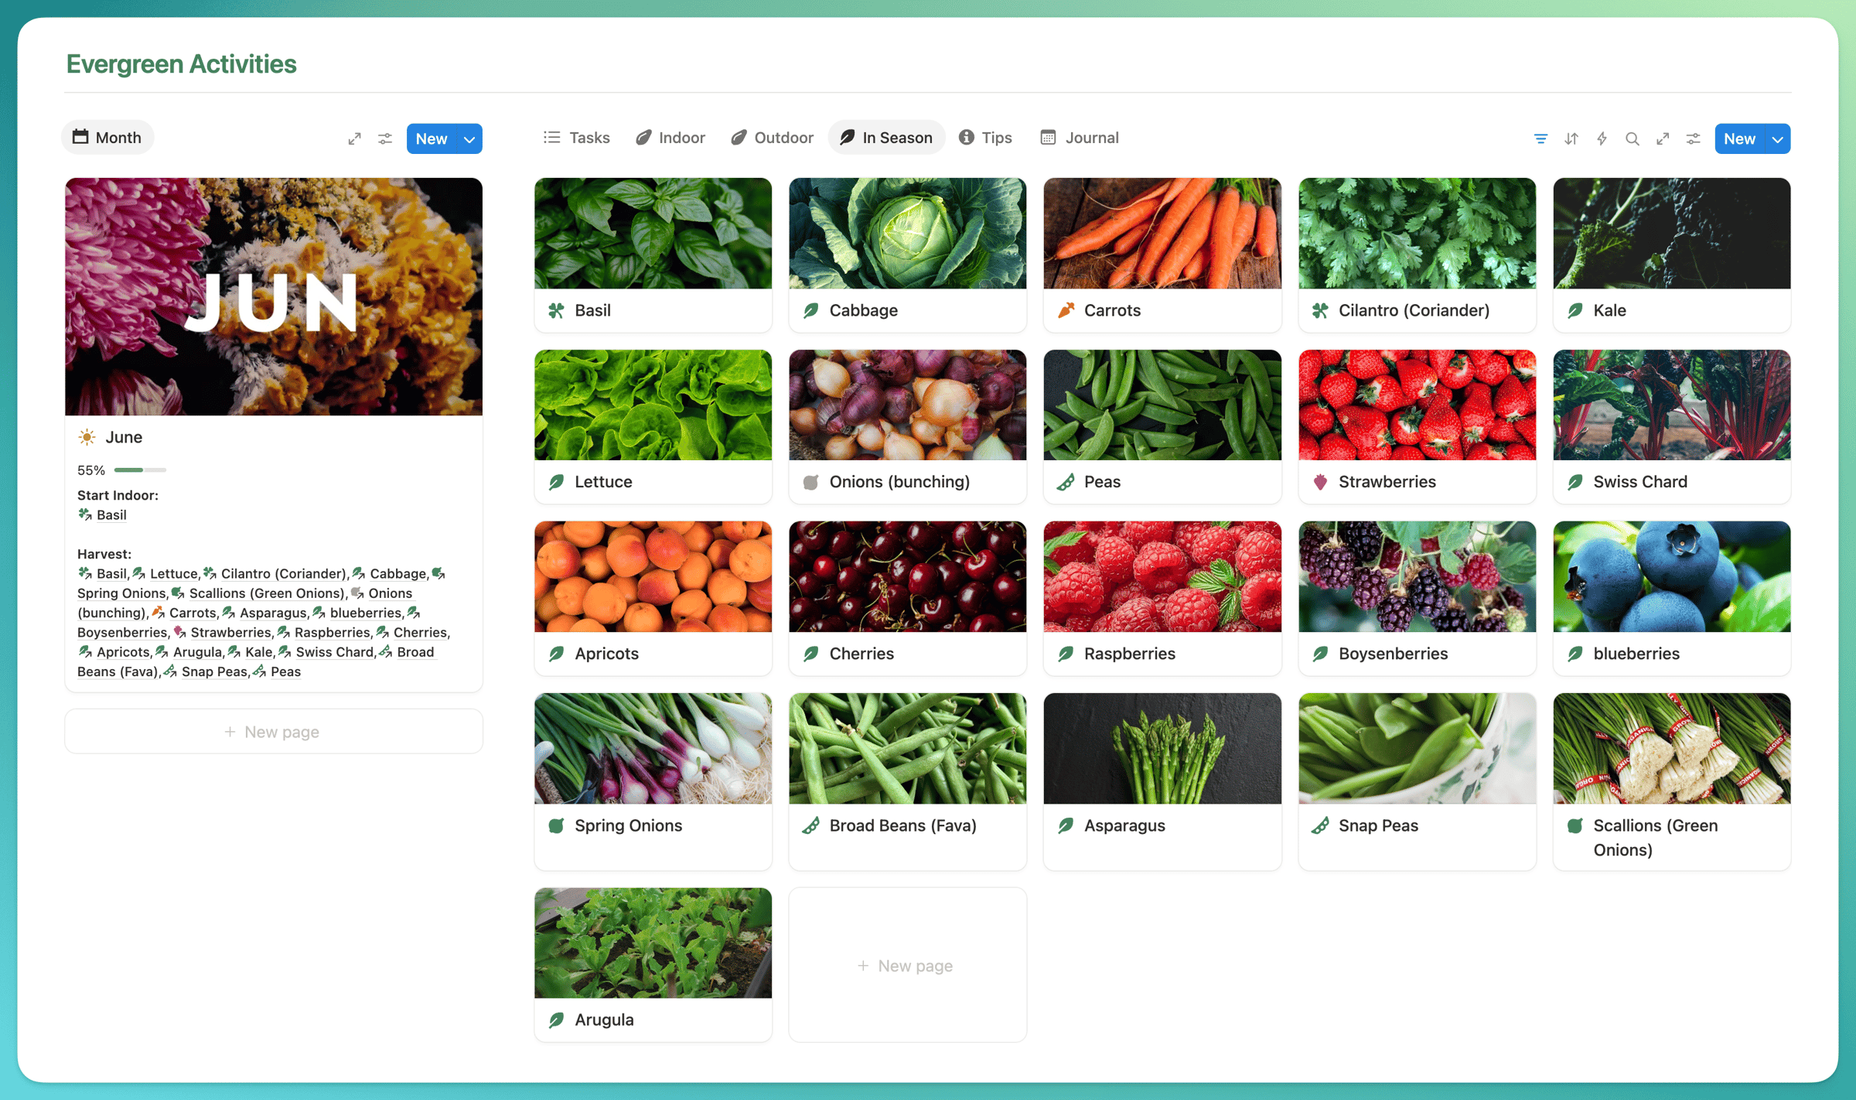
Task: Click the pea pod icon on Snap Peas card
Action: click(x=1320, y=825)
